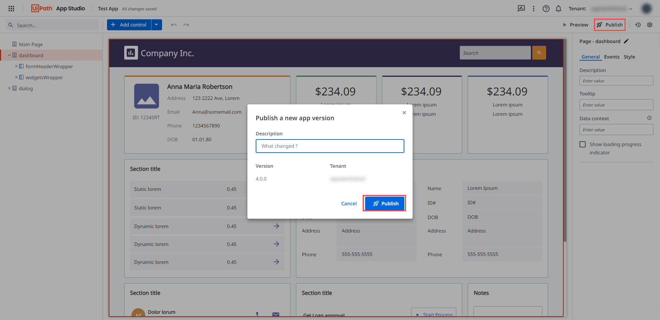Image resolution: width=660 pixels, height=320 pixels.
Task: Enable the Show loading progress indicator checkbox
Action: (582, 144)
